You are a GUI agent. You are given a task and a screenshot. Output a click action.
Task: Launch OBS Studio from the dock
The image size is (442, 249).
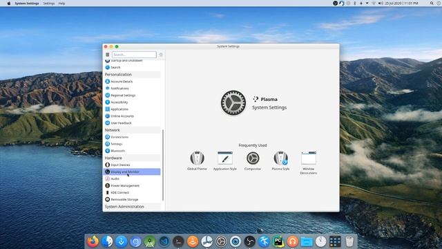pyautogui.click(x=250, y=241)
